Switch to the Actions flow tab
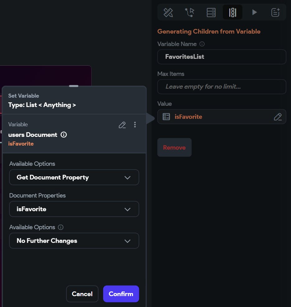Viewport: 291px width, 307px height. coord(189,12)
